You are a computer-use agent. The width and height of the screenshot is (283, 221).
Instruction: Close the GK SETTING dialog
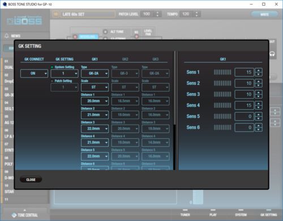(x=31, y=180)
